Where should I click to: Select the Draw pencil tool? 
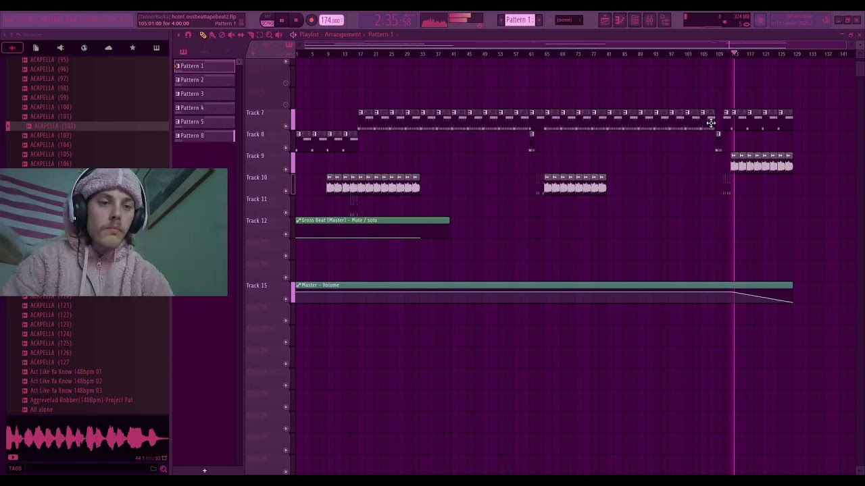pyautogui.click(x=203, y=34)
